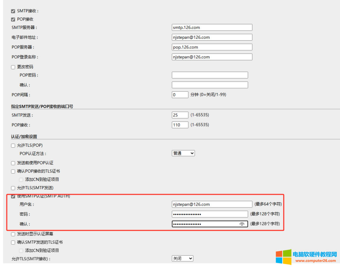This screenshot has width=340, height=267.
Task: Check 发送时显示认证屏幕 option
Action: [13, 234]
